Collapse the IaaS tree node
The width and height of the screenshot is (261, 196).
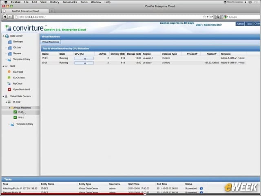pos(3,66)
